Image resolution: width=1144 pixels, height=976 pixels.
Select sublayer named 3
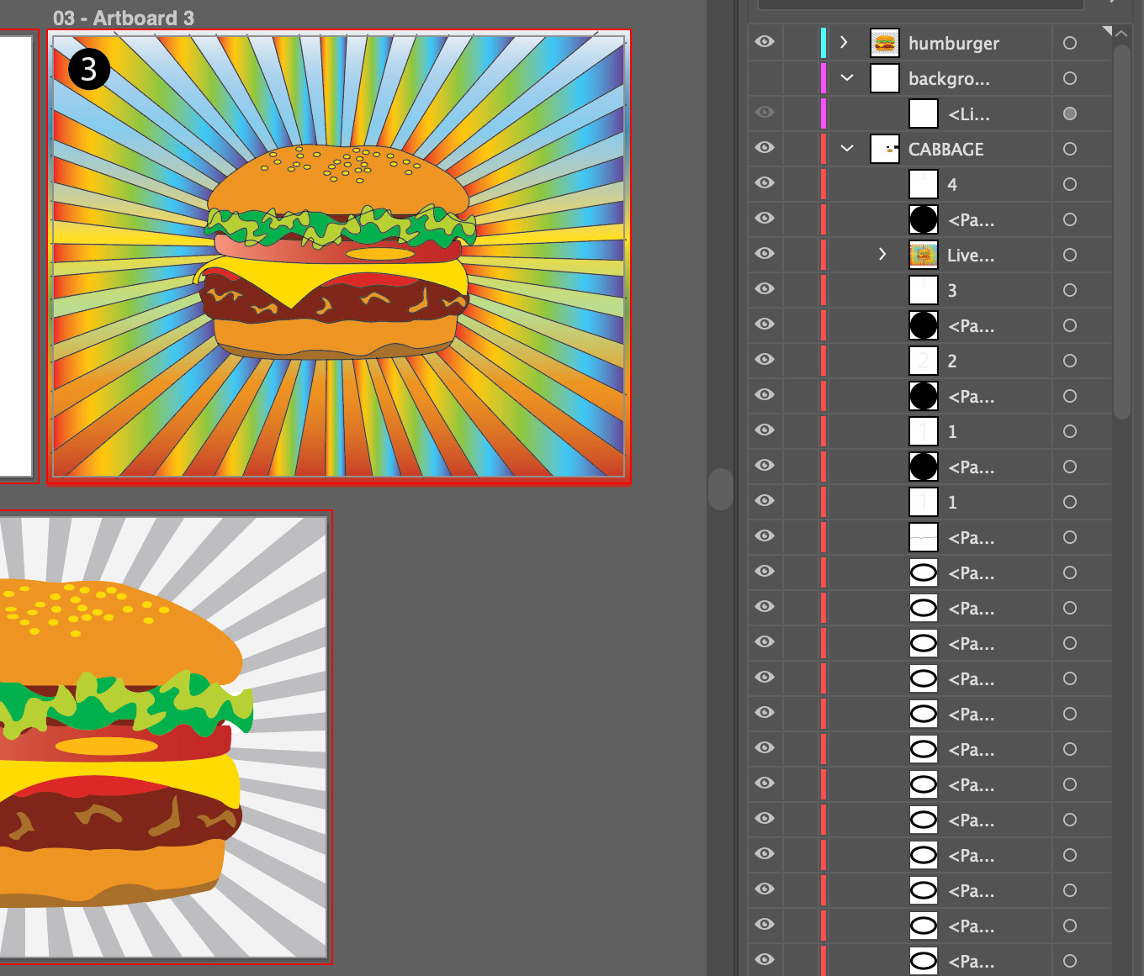coord(952,291)
